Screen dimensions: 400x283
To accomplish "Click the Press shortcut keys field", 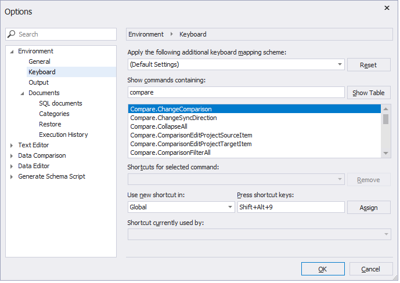I will pyautogui.click(x=291, y=207).
